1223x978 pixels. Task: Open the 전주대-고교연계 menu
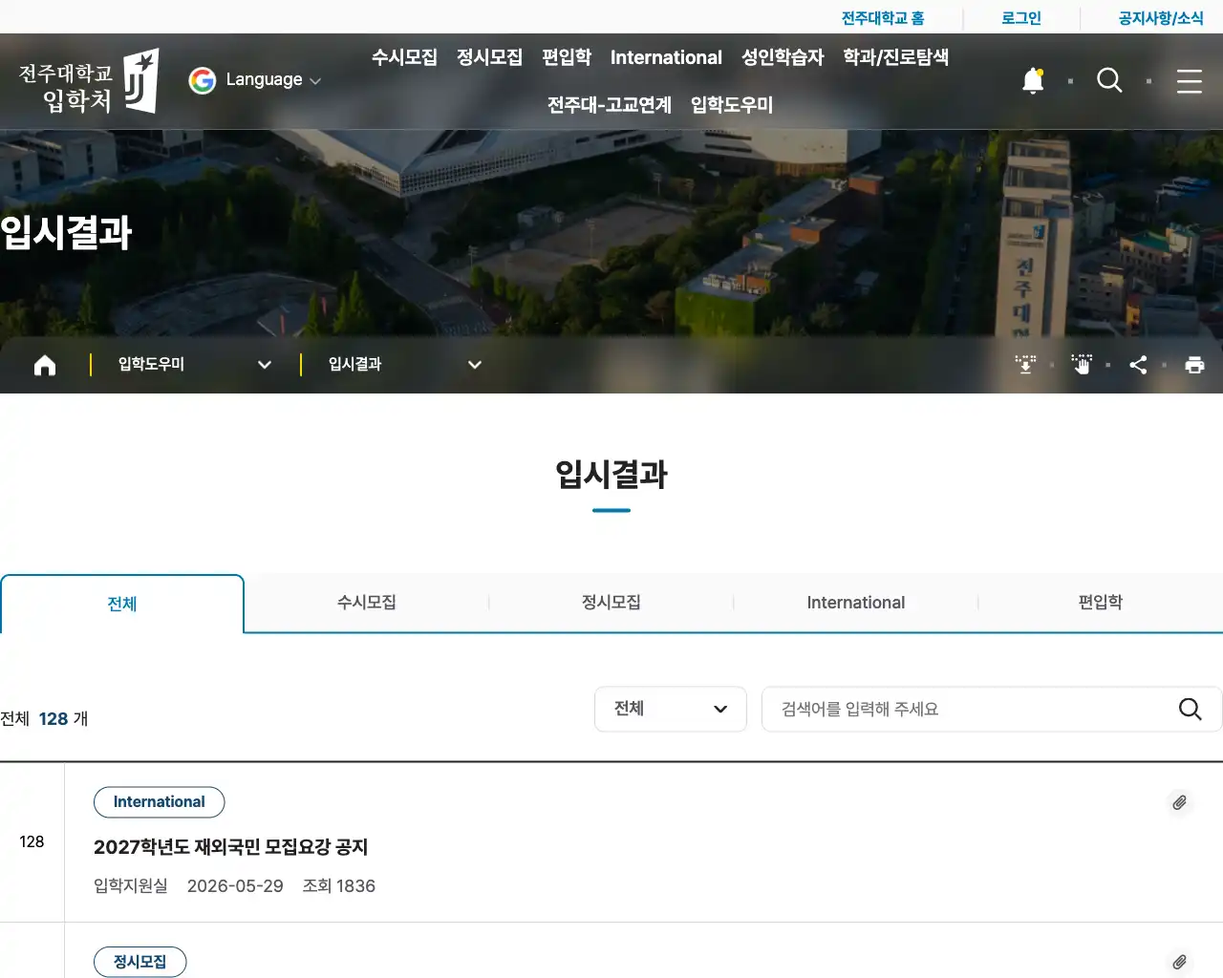[x=610, y=105]
